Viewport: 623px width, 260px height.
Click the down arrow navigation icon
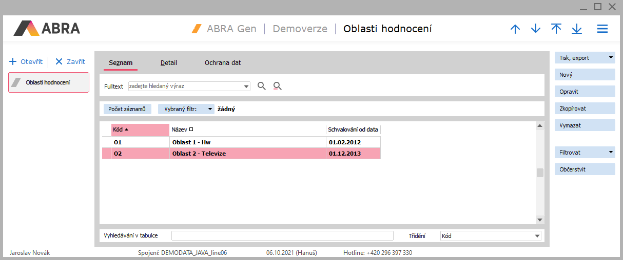click(x=536, y=29)
